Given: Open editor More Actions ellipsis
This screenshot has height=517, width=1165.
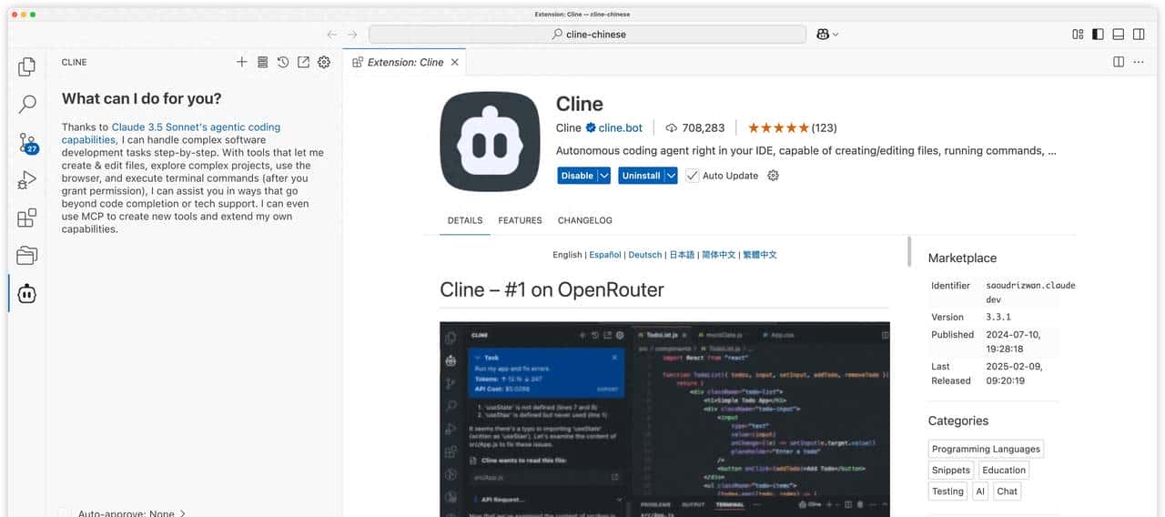Looking at the screenshot, I should coord(1139,62).
